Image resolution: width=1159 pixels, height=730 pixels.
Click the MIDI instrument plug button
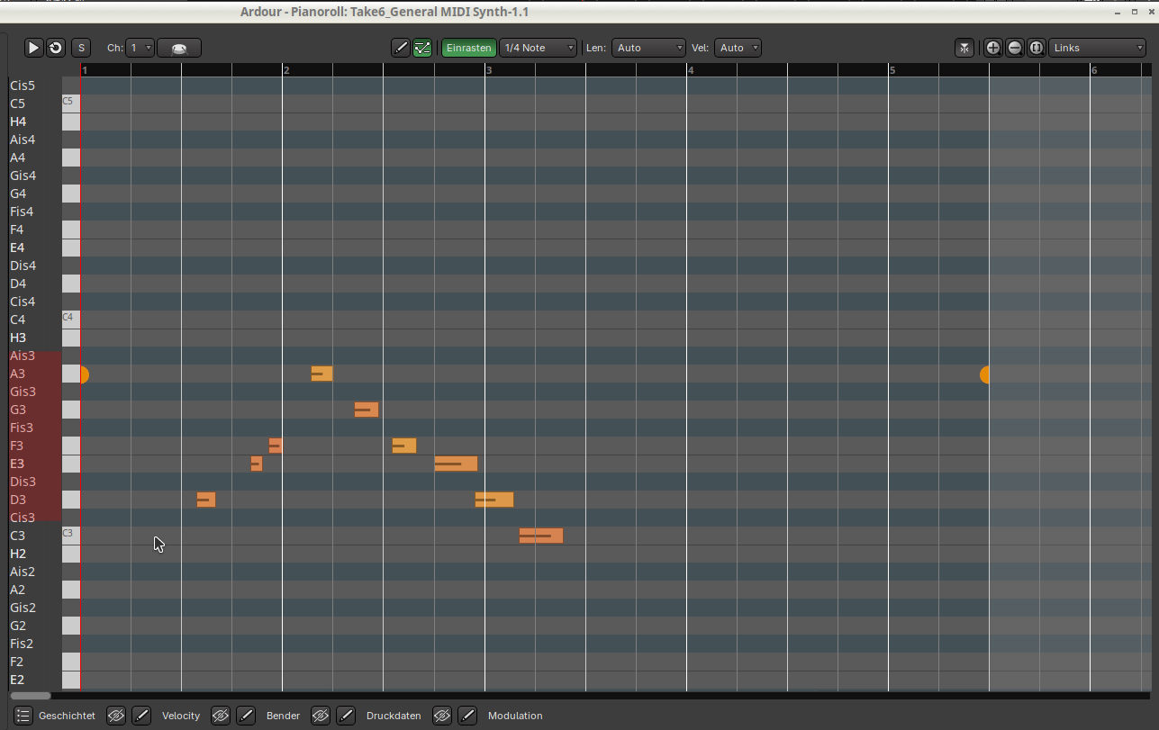point(179,48)
